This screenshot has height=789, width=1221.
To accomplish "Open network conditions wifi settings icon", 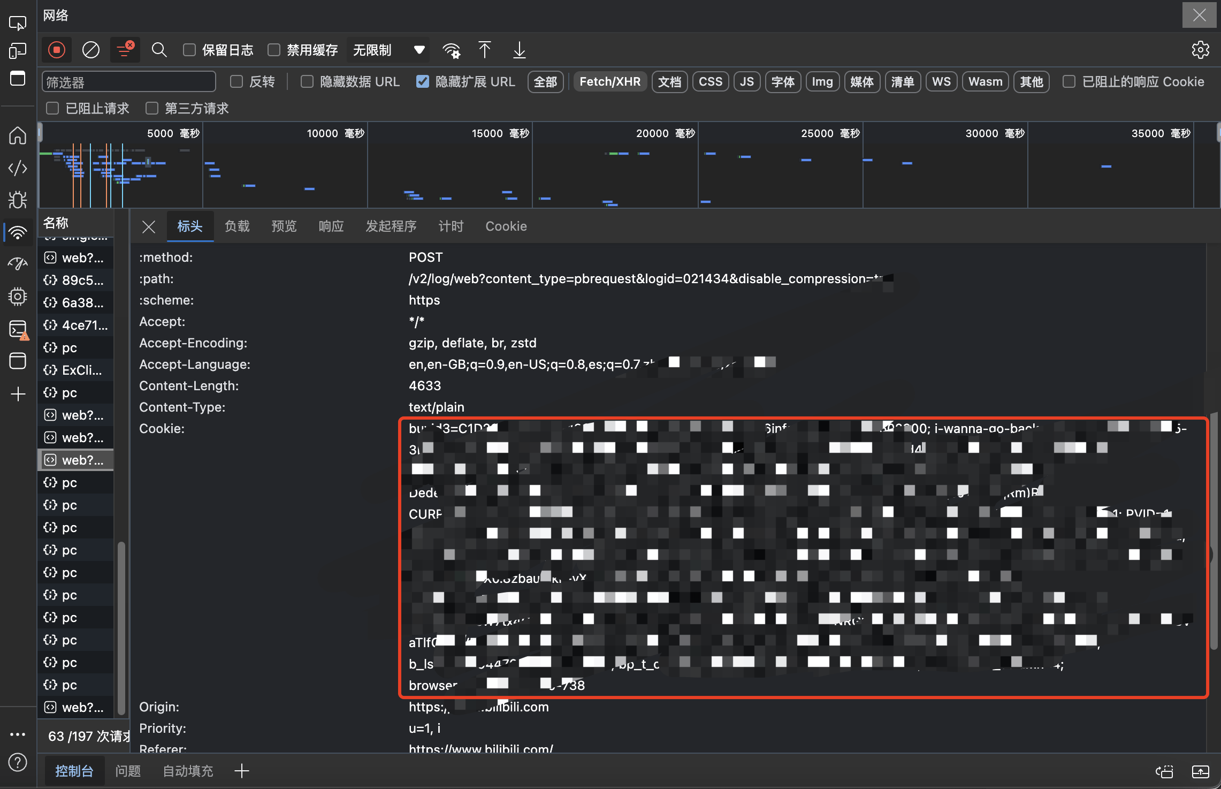I will (x=451, y=50).
